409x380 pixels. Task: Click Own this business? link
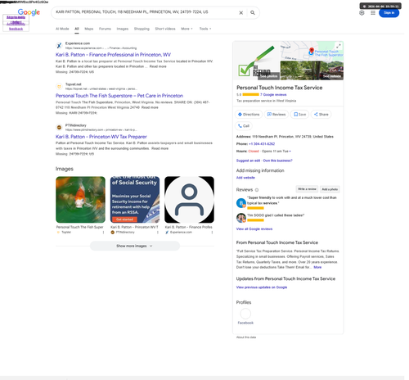point(277,161)
